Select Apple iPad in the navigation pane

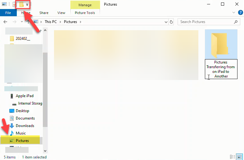point(25,96)
